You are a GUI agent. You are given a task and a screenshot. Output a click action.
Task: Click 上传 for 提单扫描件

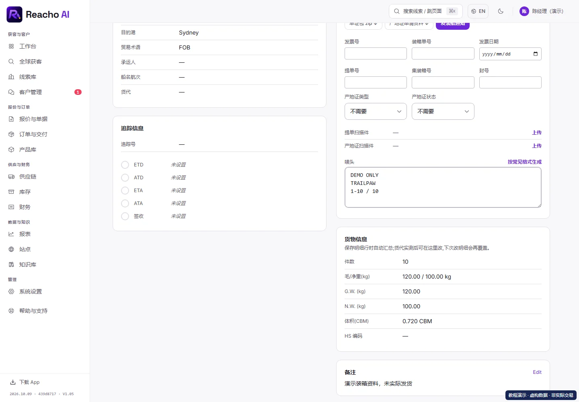pos(537,133)
